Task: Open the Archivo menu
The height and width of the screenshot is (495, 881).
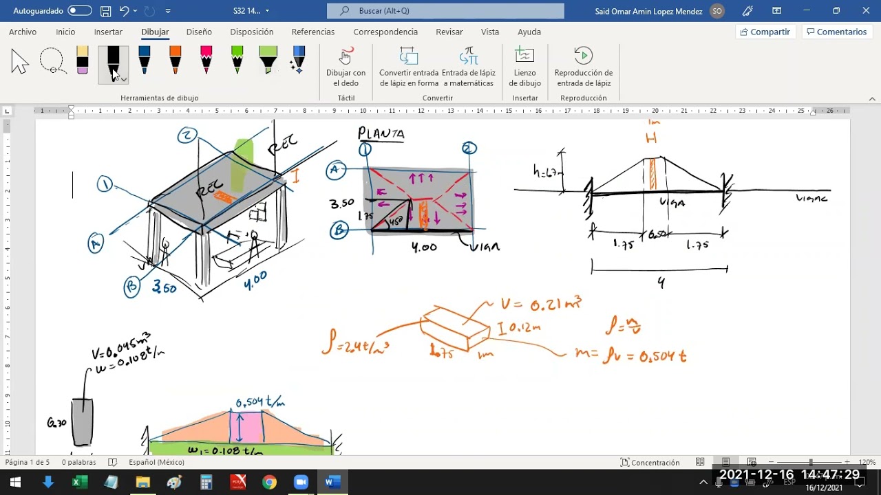Action: [23, 32]
